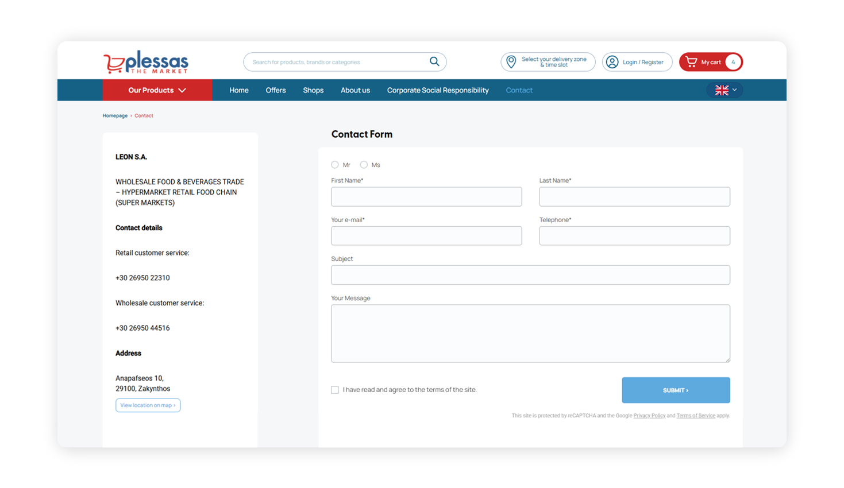
Task: Open delivery zone and time slot selector
Action: 546,61
